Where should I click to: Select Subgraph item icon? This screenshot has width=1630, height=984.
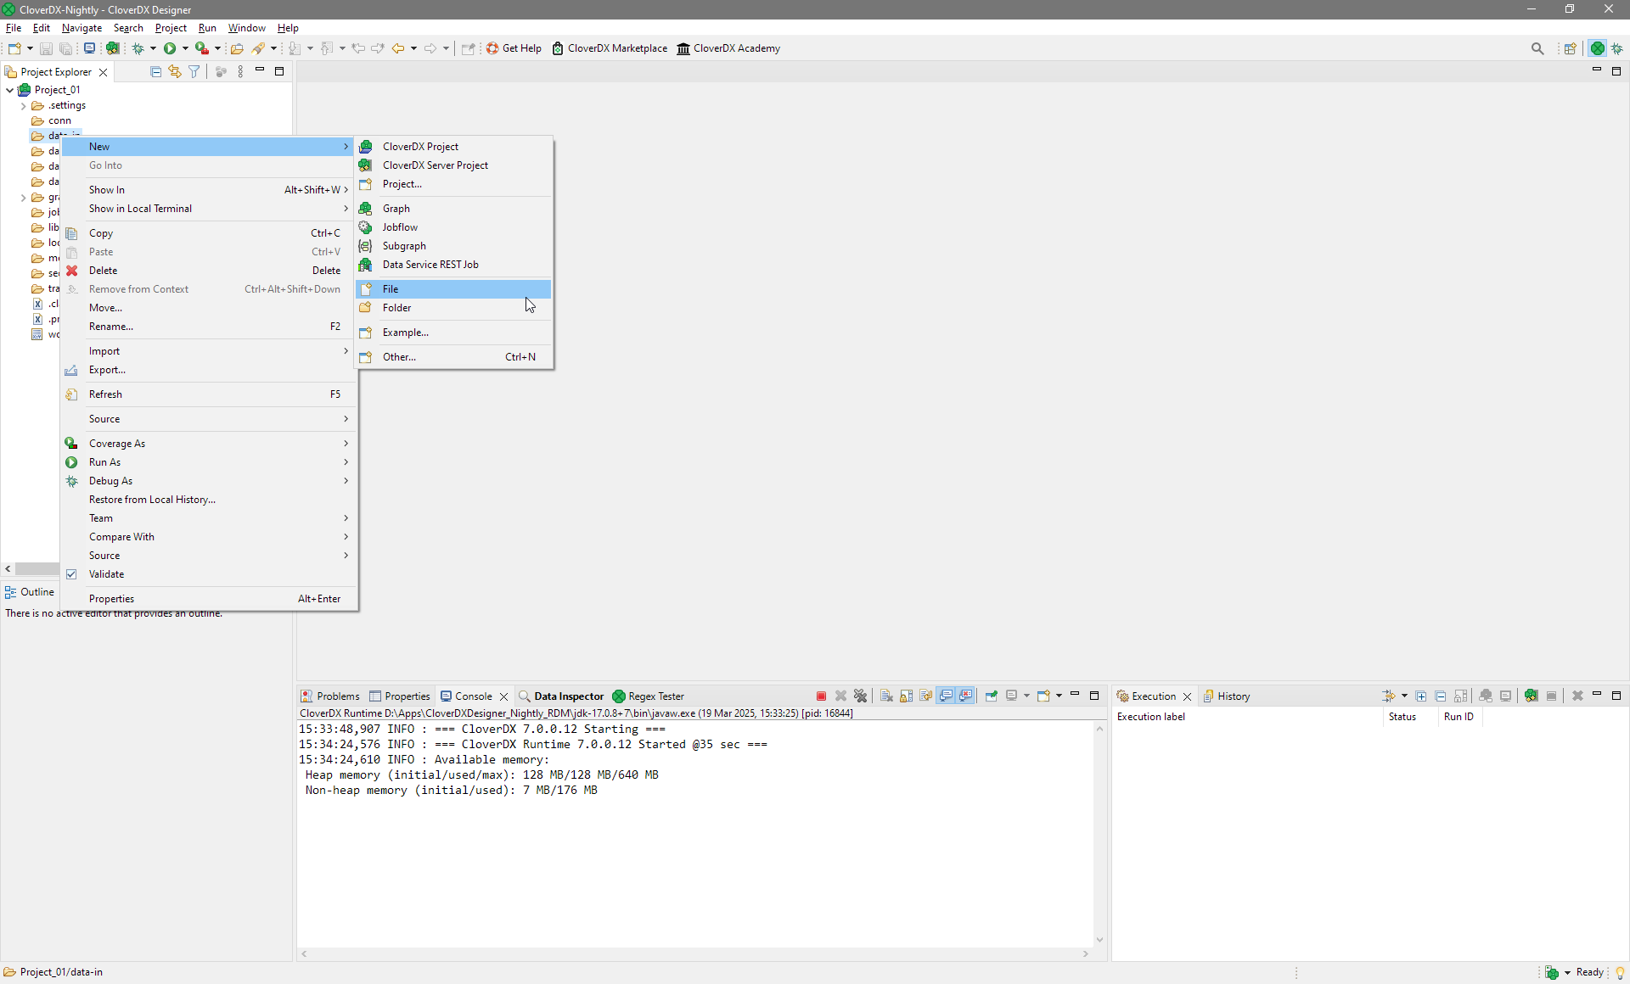[365, 246]
